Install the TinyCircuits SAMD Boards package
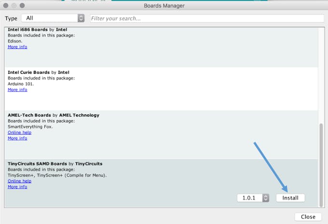 [290, 198]
